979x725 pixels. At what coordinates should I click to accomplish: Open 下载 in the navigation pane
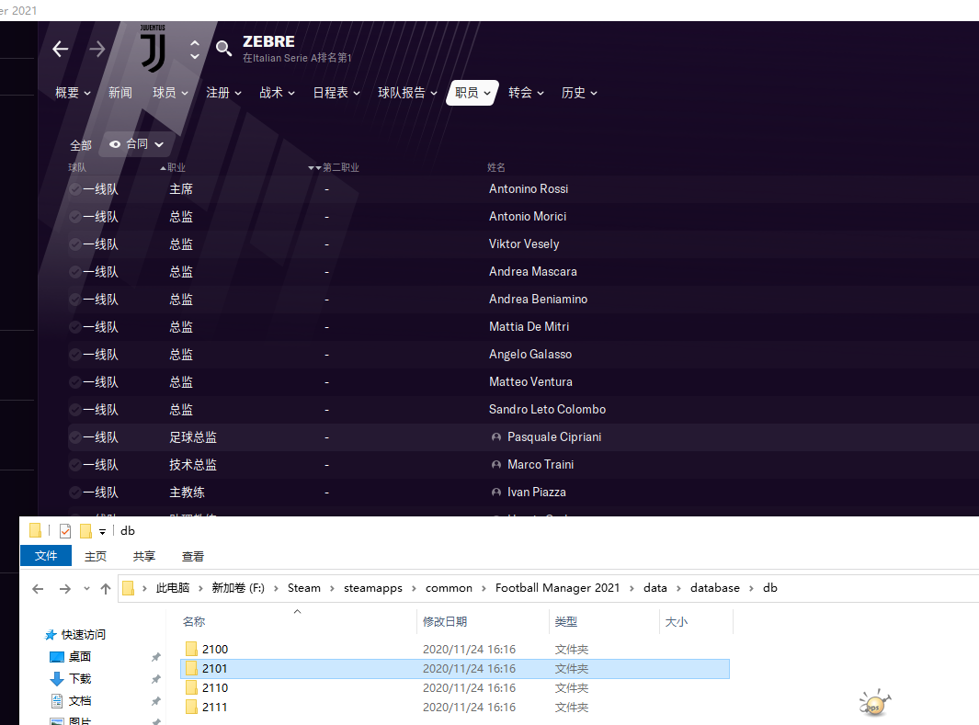(x=71, y=679)
